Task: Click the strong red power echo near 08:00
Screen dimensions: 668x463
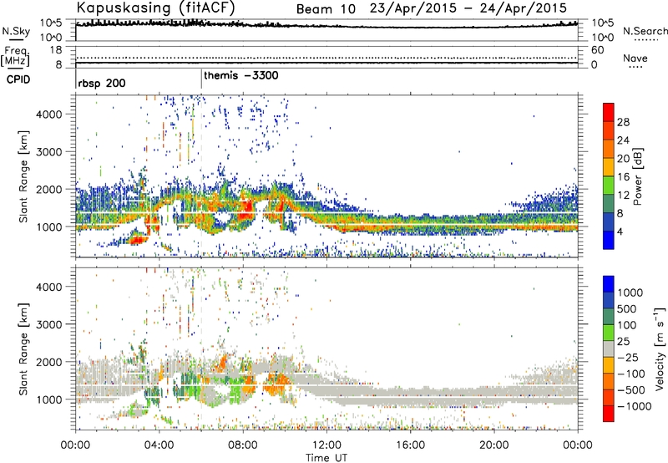Action: tap(246, 210)
